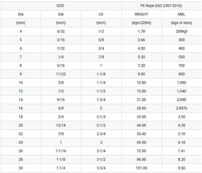Image resolution: width=202 pixels, height=173 pixels.
Task: Click the 1,090 MBL value
Action: click(181, 82)
